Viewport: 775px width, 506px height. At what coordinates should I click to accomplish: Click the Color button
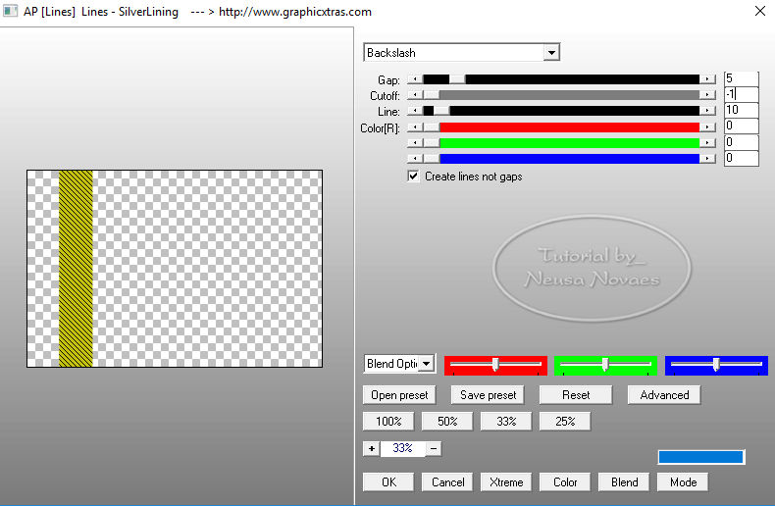coord(565,481)
